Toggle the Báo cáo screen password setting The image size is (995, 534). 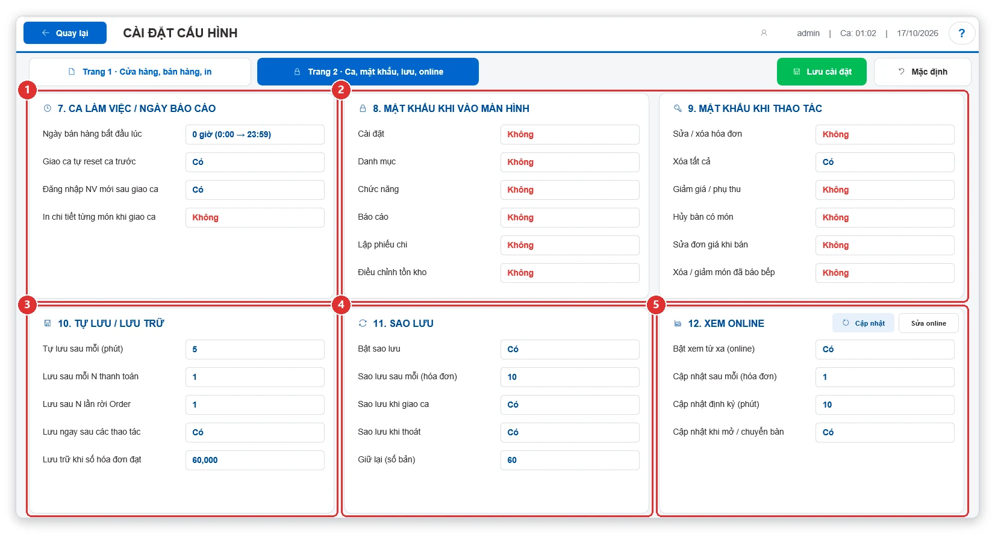tap(570, 217)
